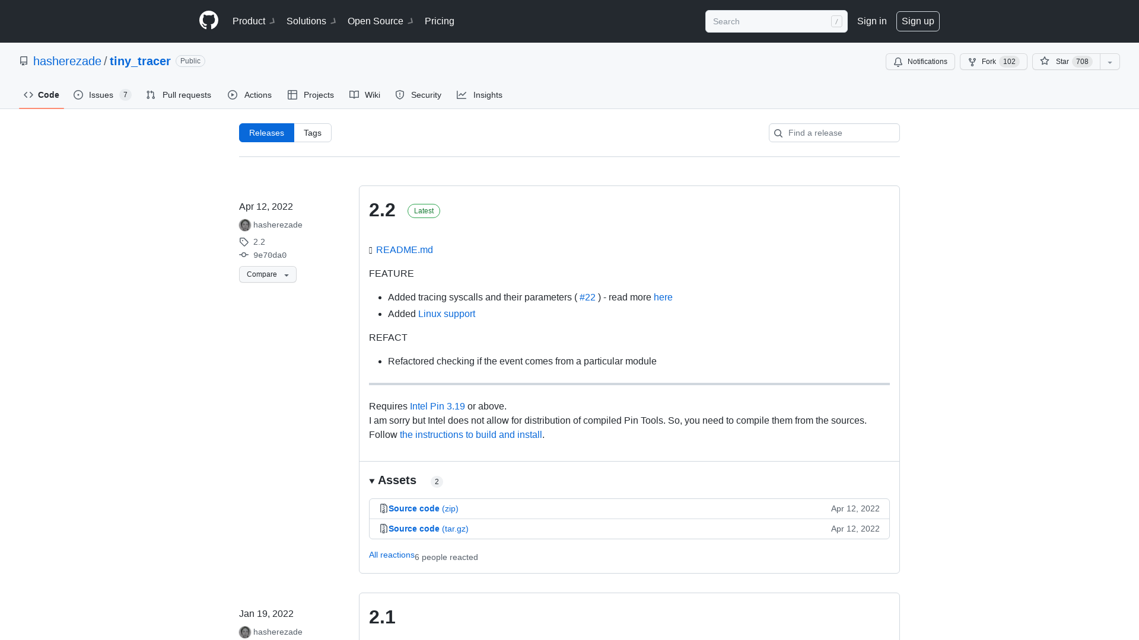Click the Sign up button
This screenshot has width=1139, height=640.
point(918,21)
